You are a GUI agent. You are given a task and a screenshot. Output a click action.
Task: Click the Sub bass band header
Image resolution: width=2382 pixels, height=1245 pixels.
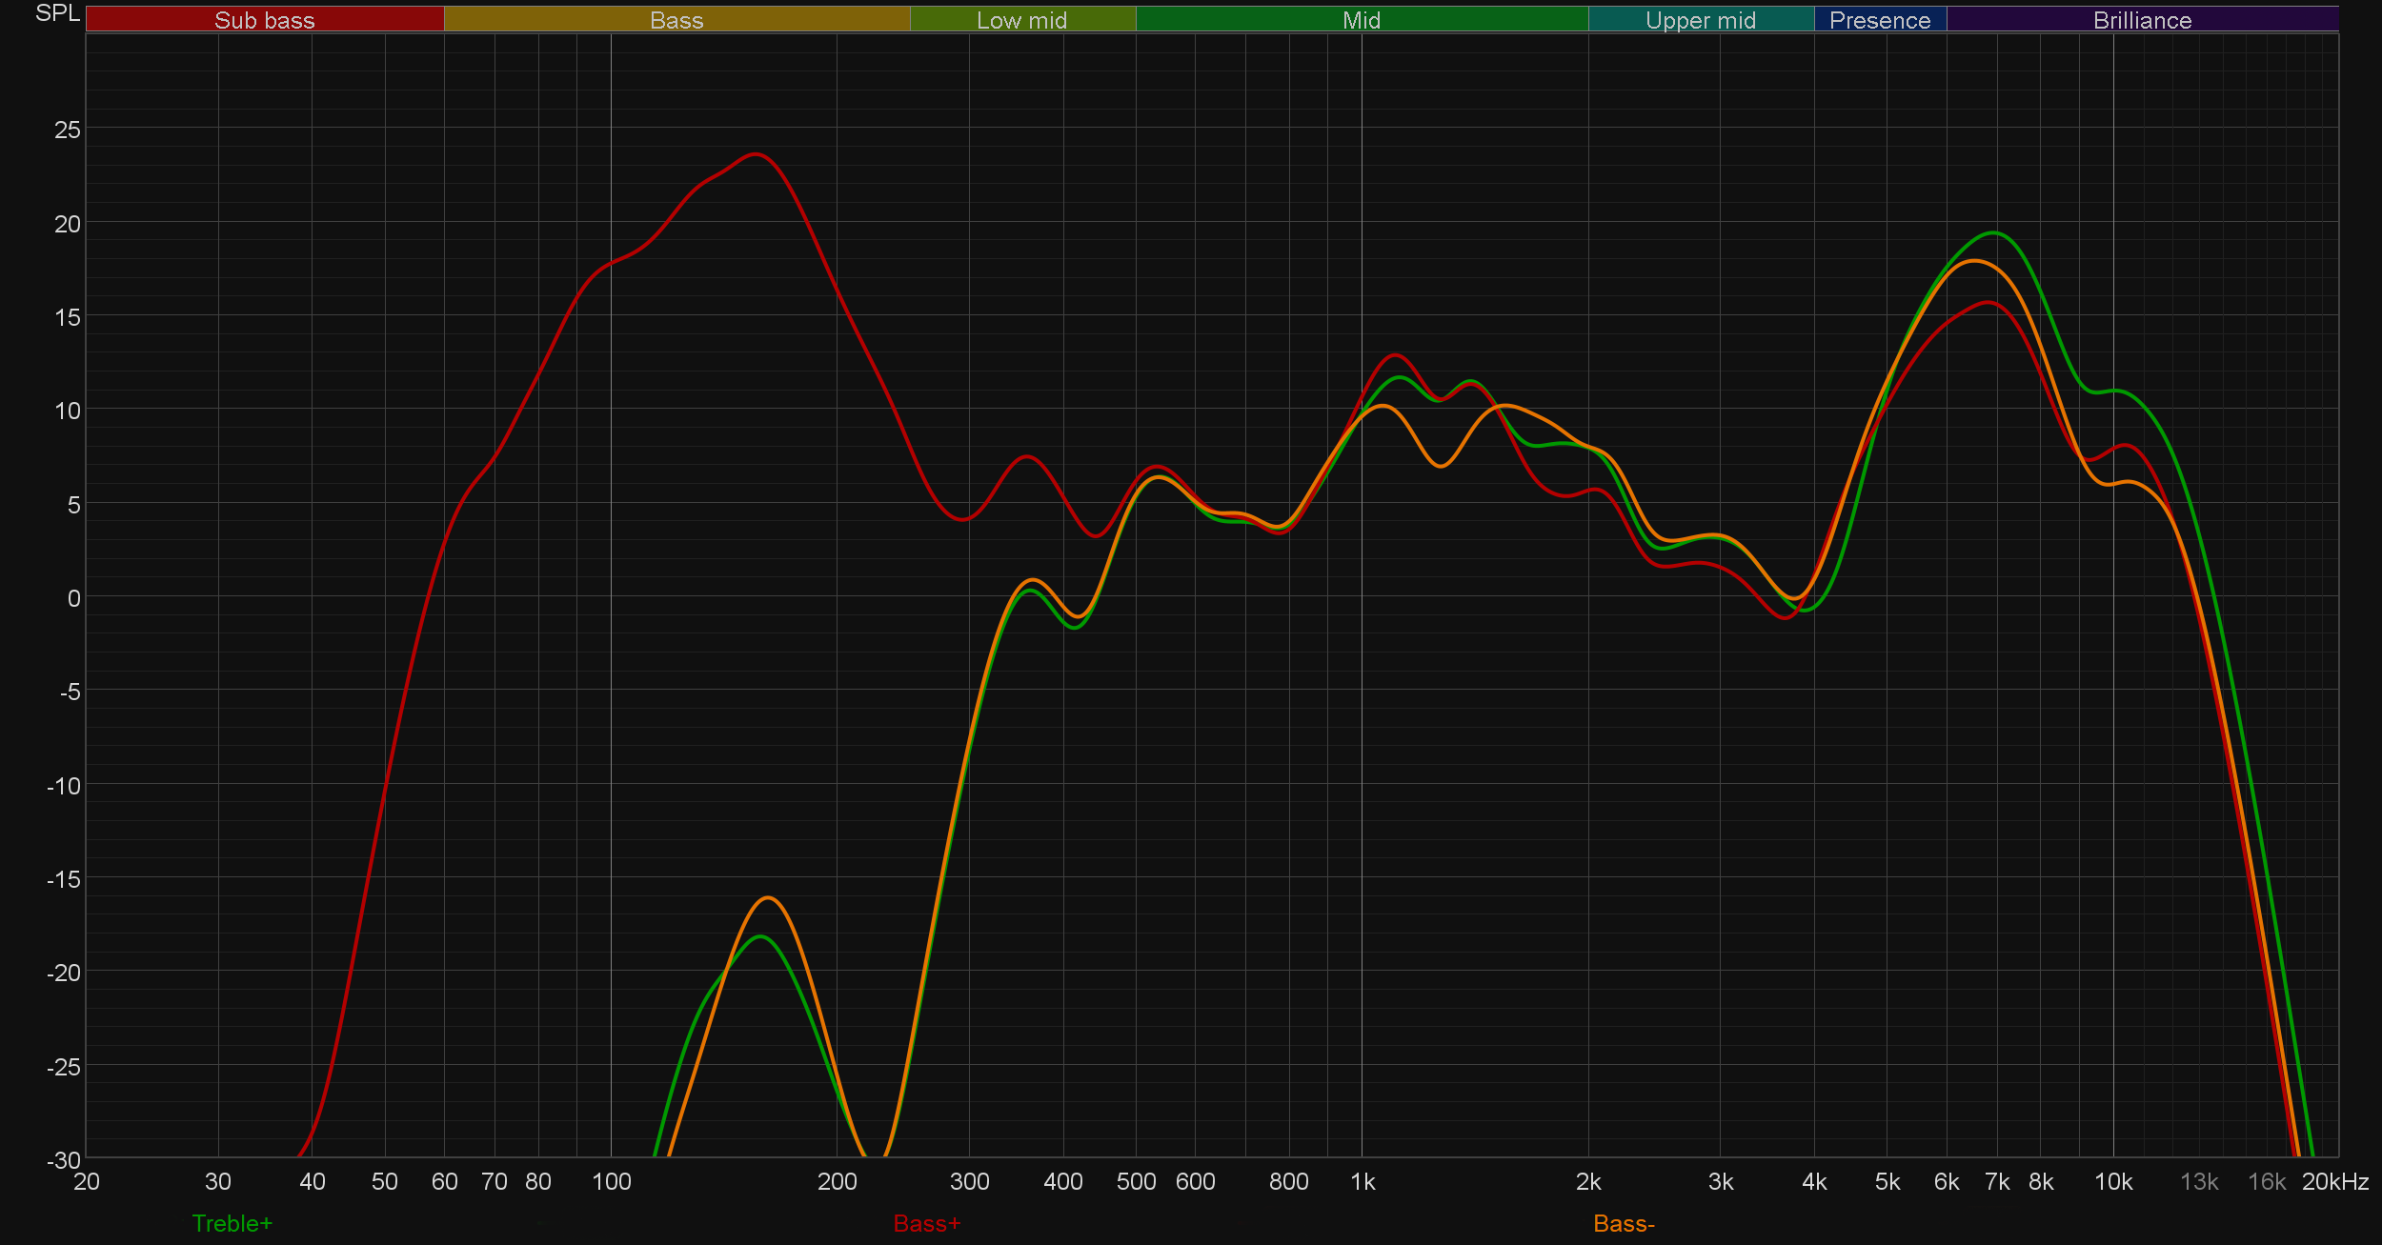(265, 19)
